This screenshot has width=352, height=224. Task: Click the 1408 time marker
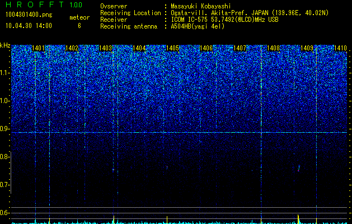(x=273, y=48)
